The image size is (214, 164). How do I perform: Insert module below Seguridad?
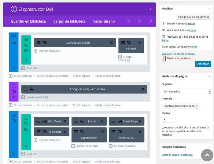click(x=47, y=140)
